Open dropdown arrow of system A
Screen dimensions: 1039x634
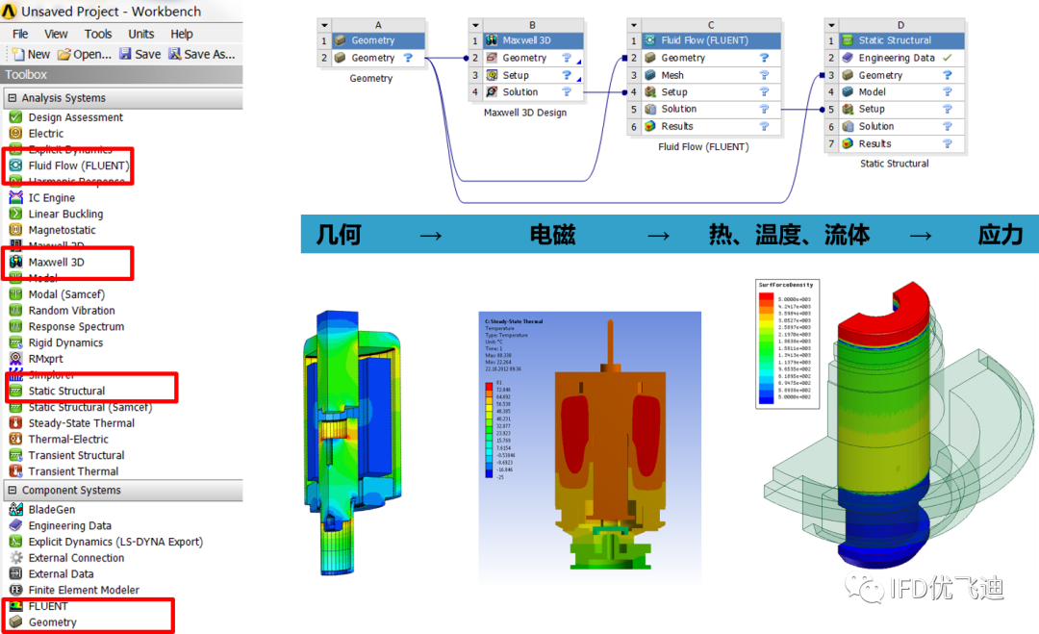click(x=325, y=25)
